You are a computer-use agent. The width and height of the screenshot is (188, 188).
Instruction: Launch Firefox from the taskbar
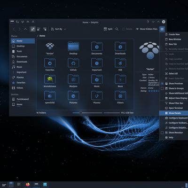pyautogui.click(x=28, y=184)
